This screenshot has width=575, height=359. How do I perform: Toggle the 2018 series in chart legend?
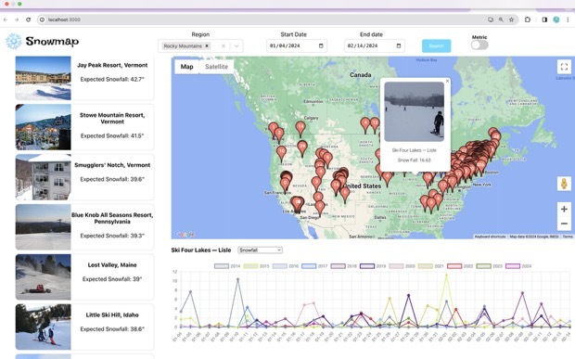point(343,266)
